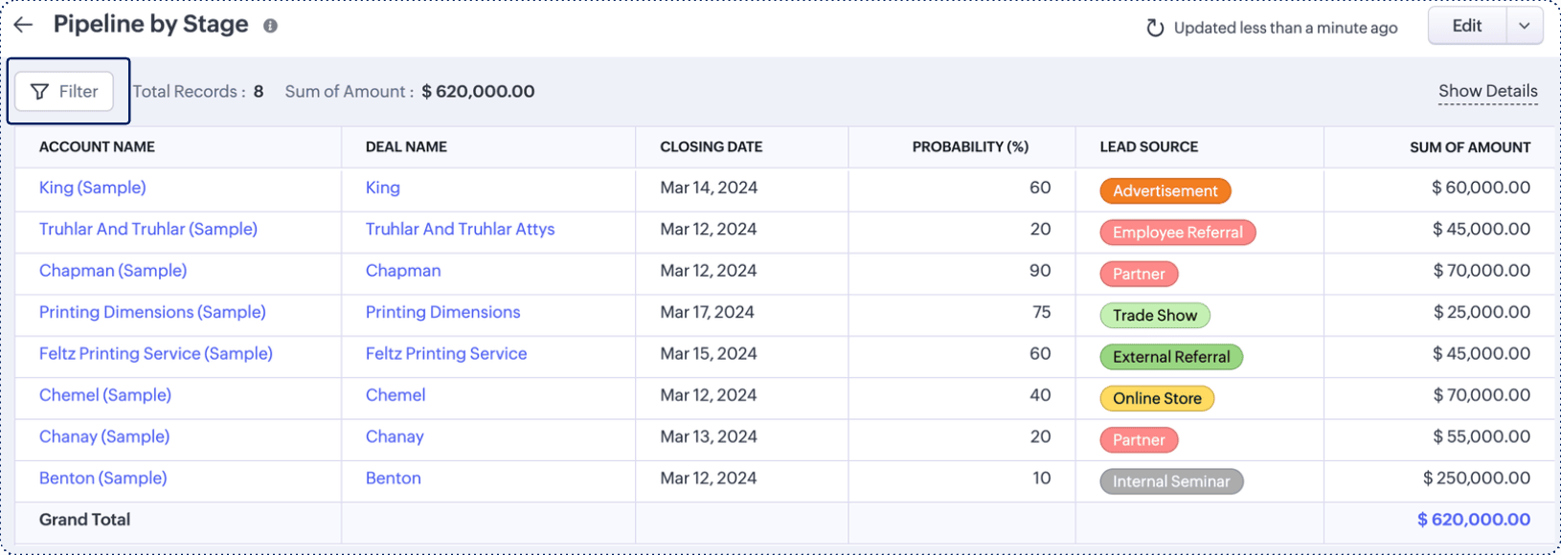Click the Internal Seminar tag
This screenshot has width=1561, height=555.
click(x=1170, y=482)
